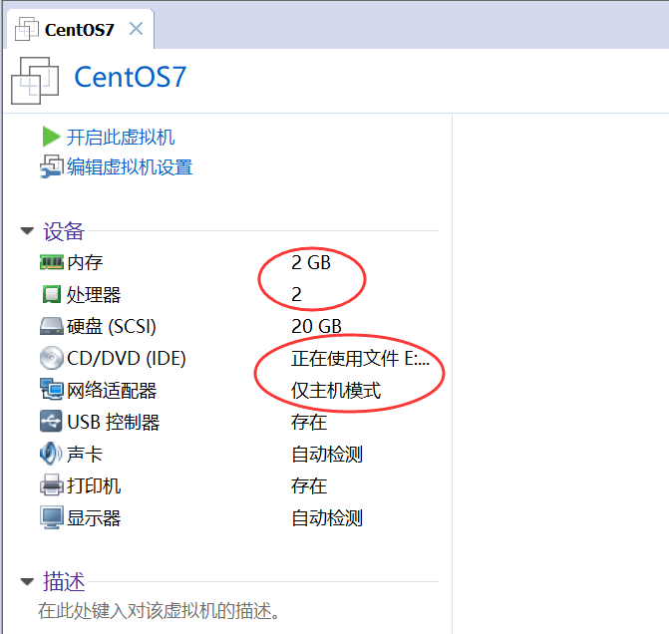This screenshot has height=634, width=669.
Task: Click the USB controller icon
Action: (x=51, y=422)
